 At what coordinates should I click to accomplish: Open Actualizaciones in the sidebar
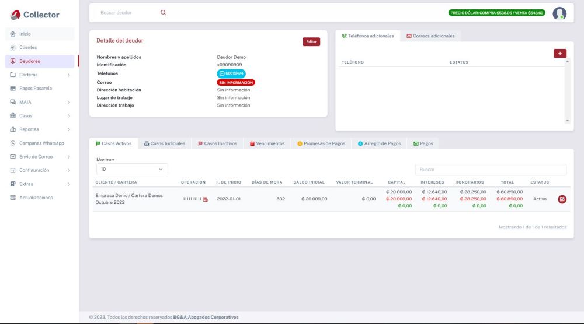[x=36, y=198]
